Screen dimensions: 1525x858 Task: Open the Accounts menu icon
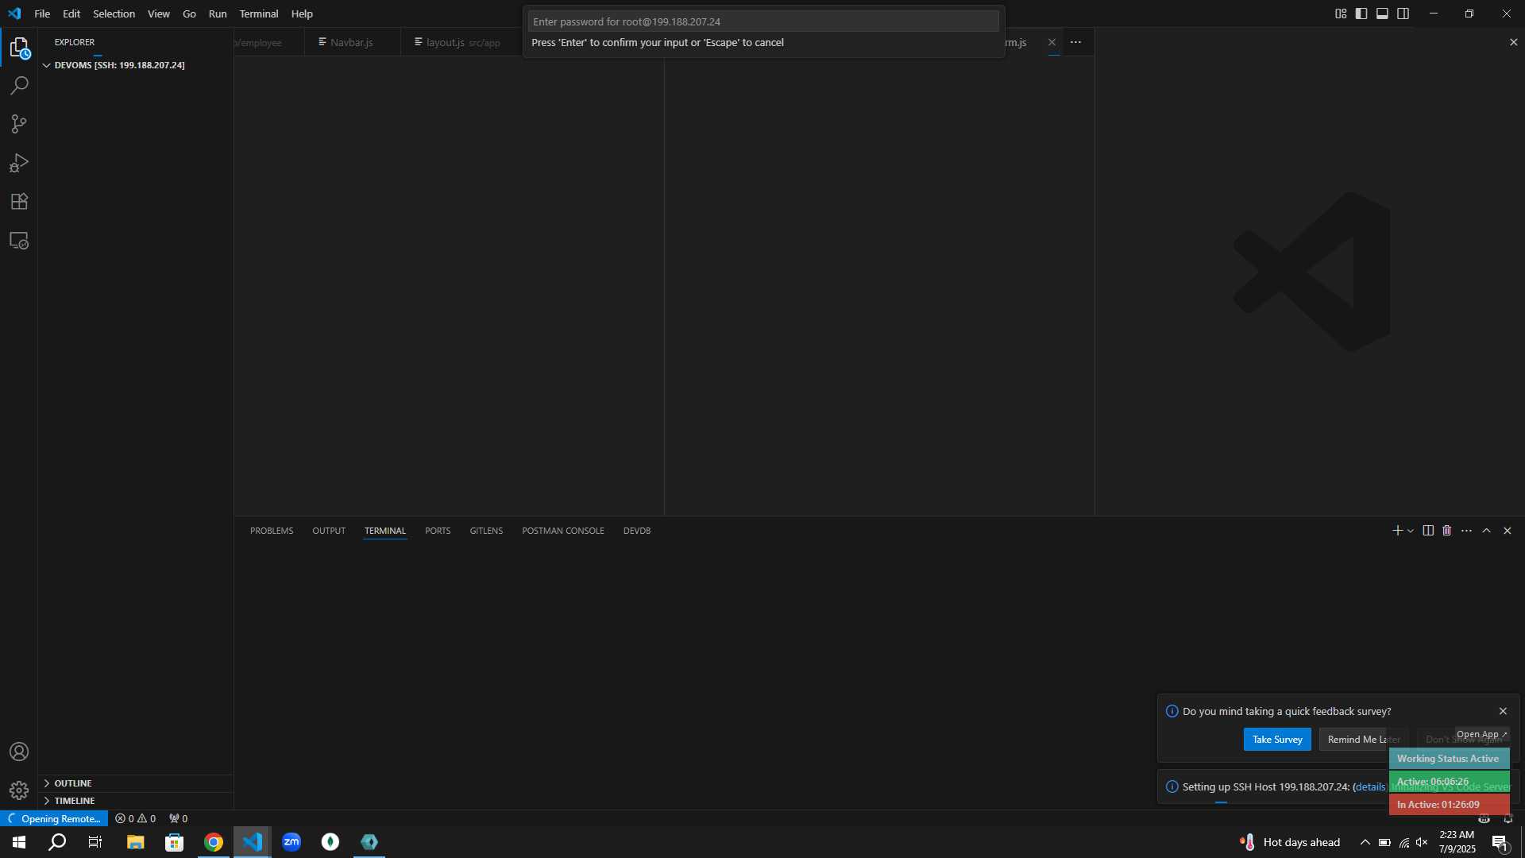point(19,752)
